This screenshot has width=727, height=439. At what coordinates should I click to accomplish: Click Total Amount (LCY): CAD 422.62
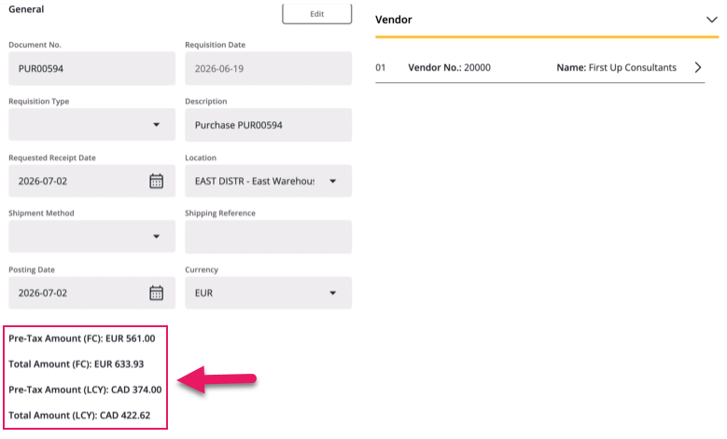click(x=79, y=416)
